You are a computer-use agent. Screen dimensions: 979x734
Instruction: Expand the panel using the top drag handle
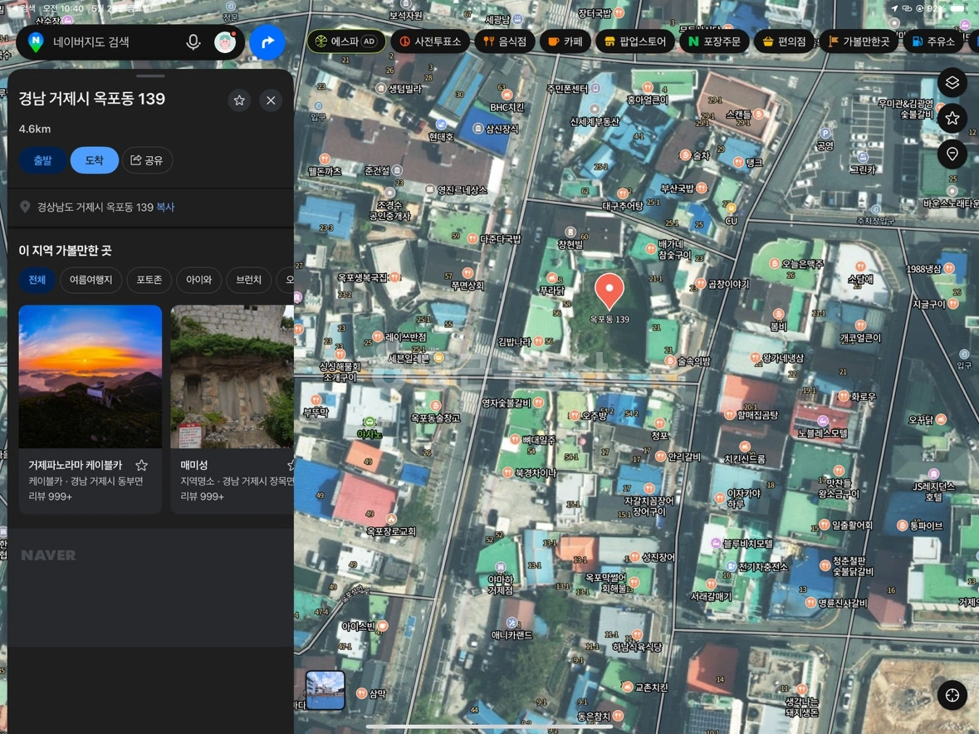click(x=150, y=76)
